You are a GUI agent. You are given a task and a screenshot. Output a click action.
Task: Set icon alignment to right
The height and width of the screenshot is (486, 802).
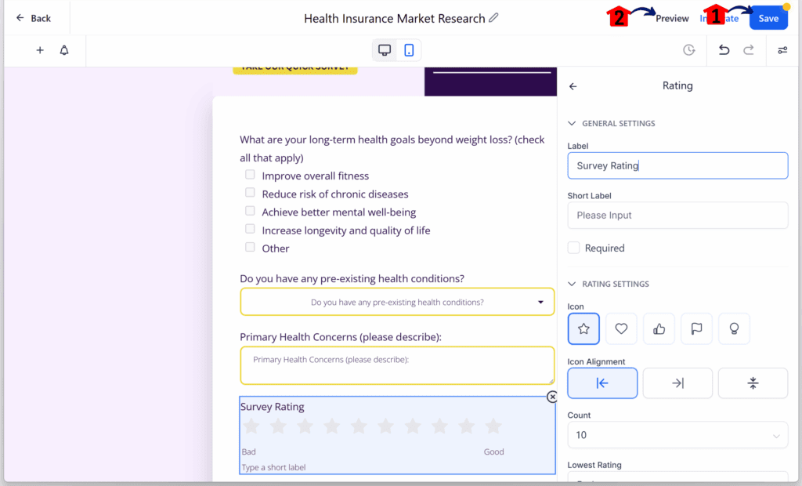677,383
